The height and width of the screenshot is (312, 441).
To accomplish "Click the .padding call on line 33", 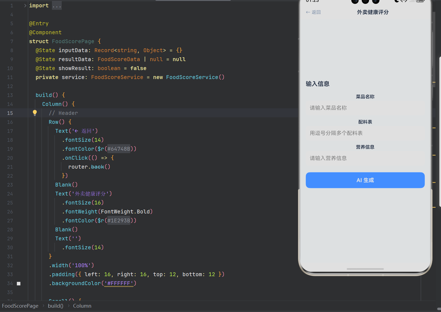I will point(137,274).
